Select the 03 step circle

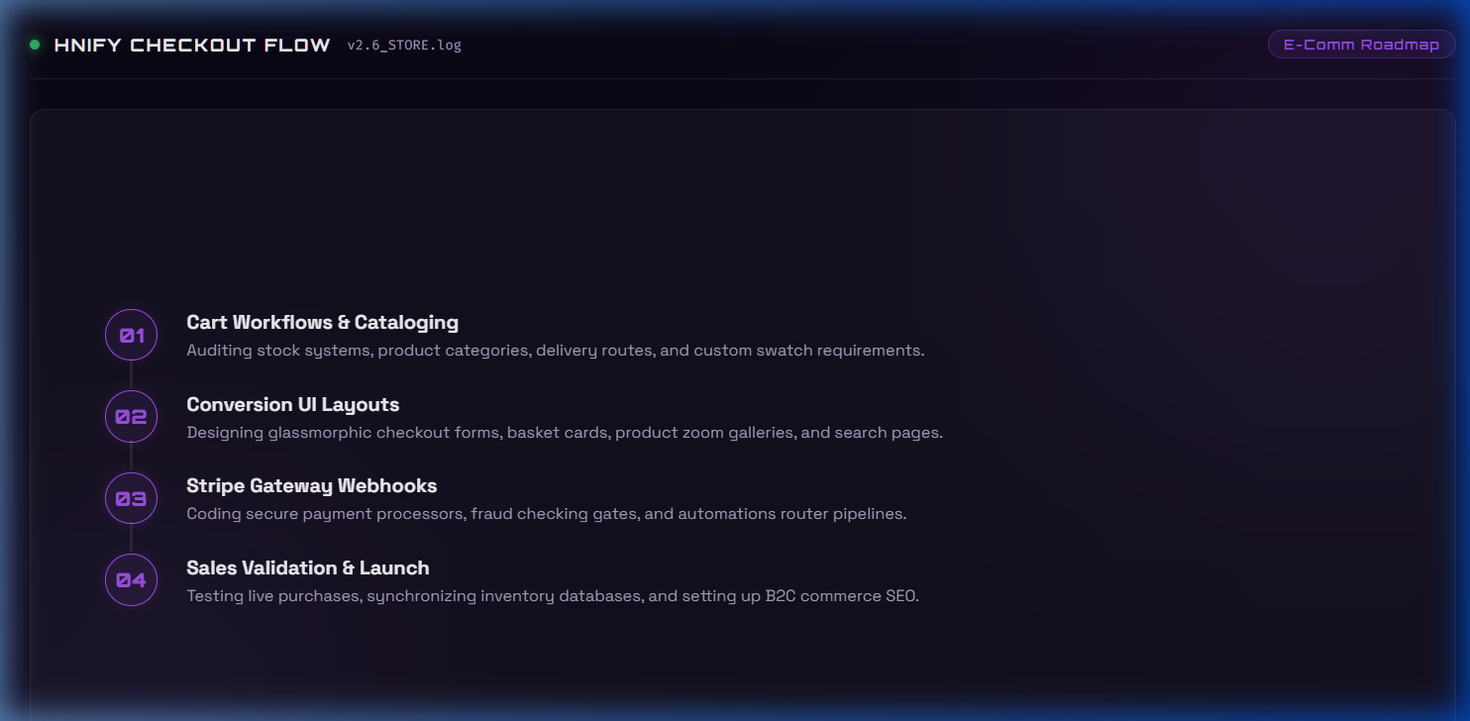131,498
